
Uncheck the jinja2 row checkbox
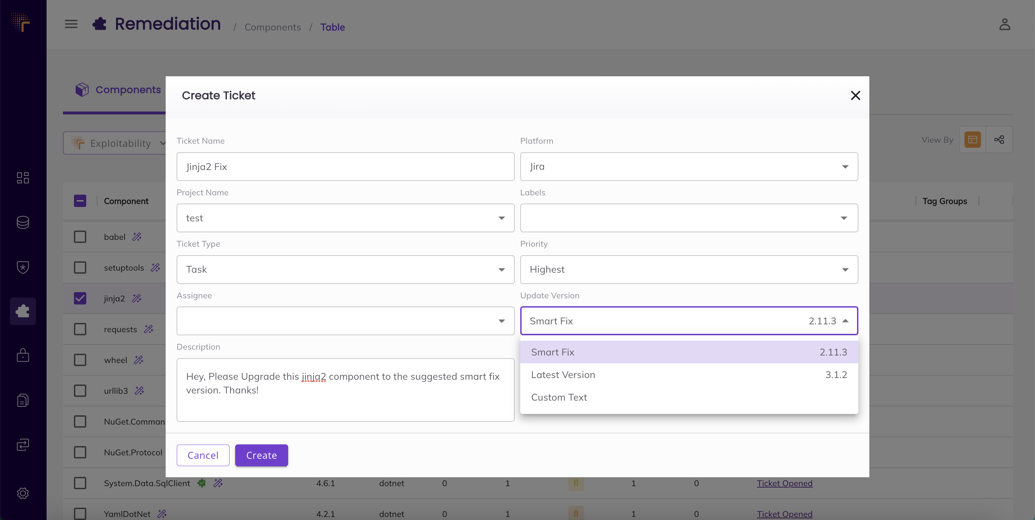(x=80, y=298)
